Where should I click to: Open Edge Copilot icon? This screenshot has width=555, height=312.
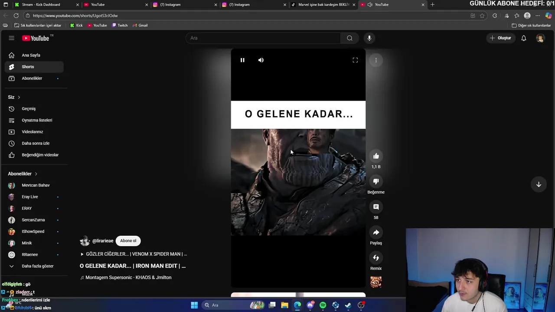point(548,16)
